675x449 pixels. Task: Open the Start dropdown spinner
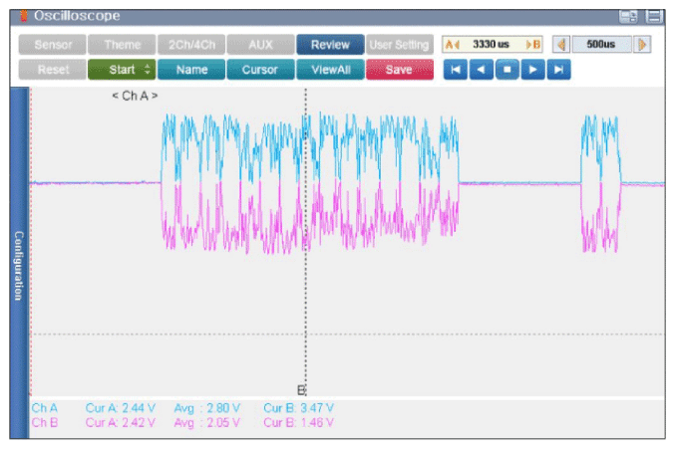pos(148,70)
